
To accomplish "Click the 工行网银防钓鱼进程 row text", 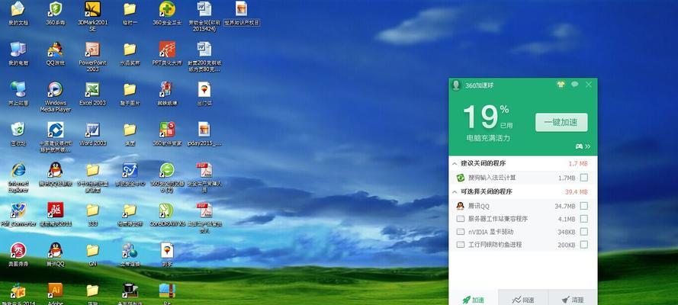I will (495, 245).
